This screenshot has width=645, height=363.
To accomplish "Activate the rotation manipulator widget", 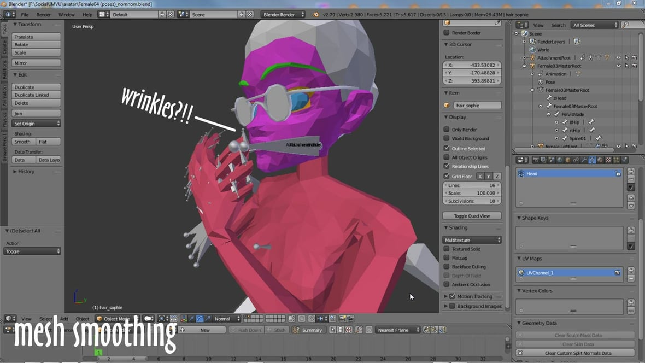I will [x=200, y=318].
